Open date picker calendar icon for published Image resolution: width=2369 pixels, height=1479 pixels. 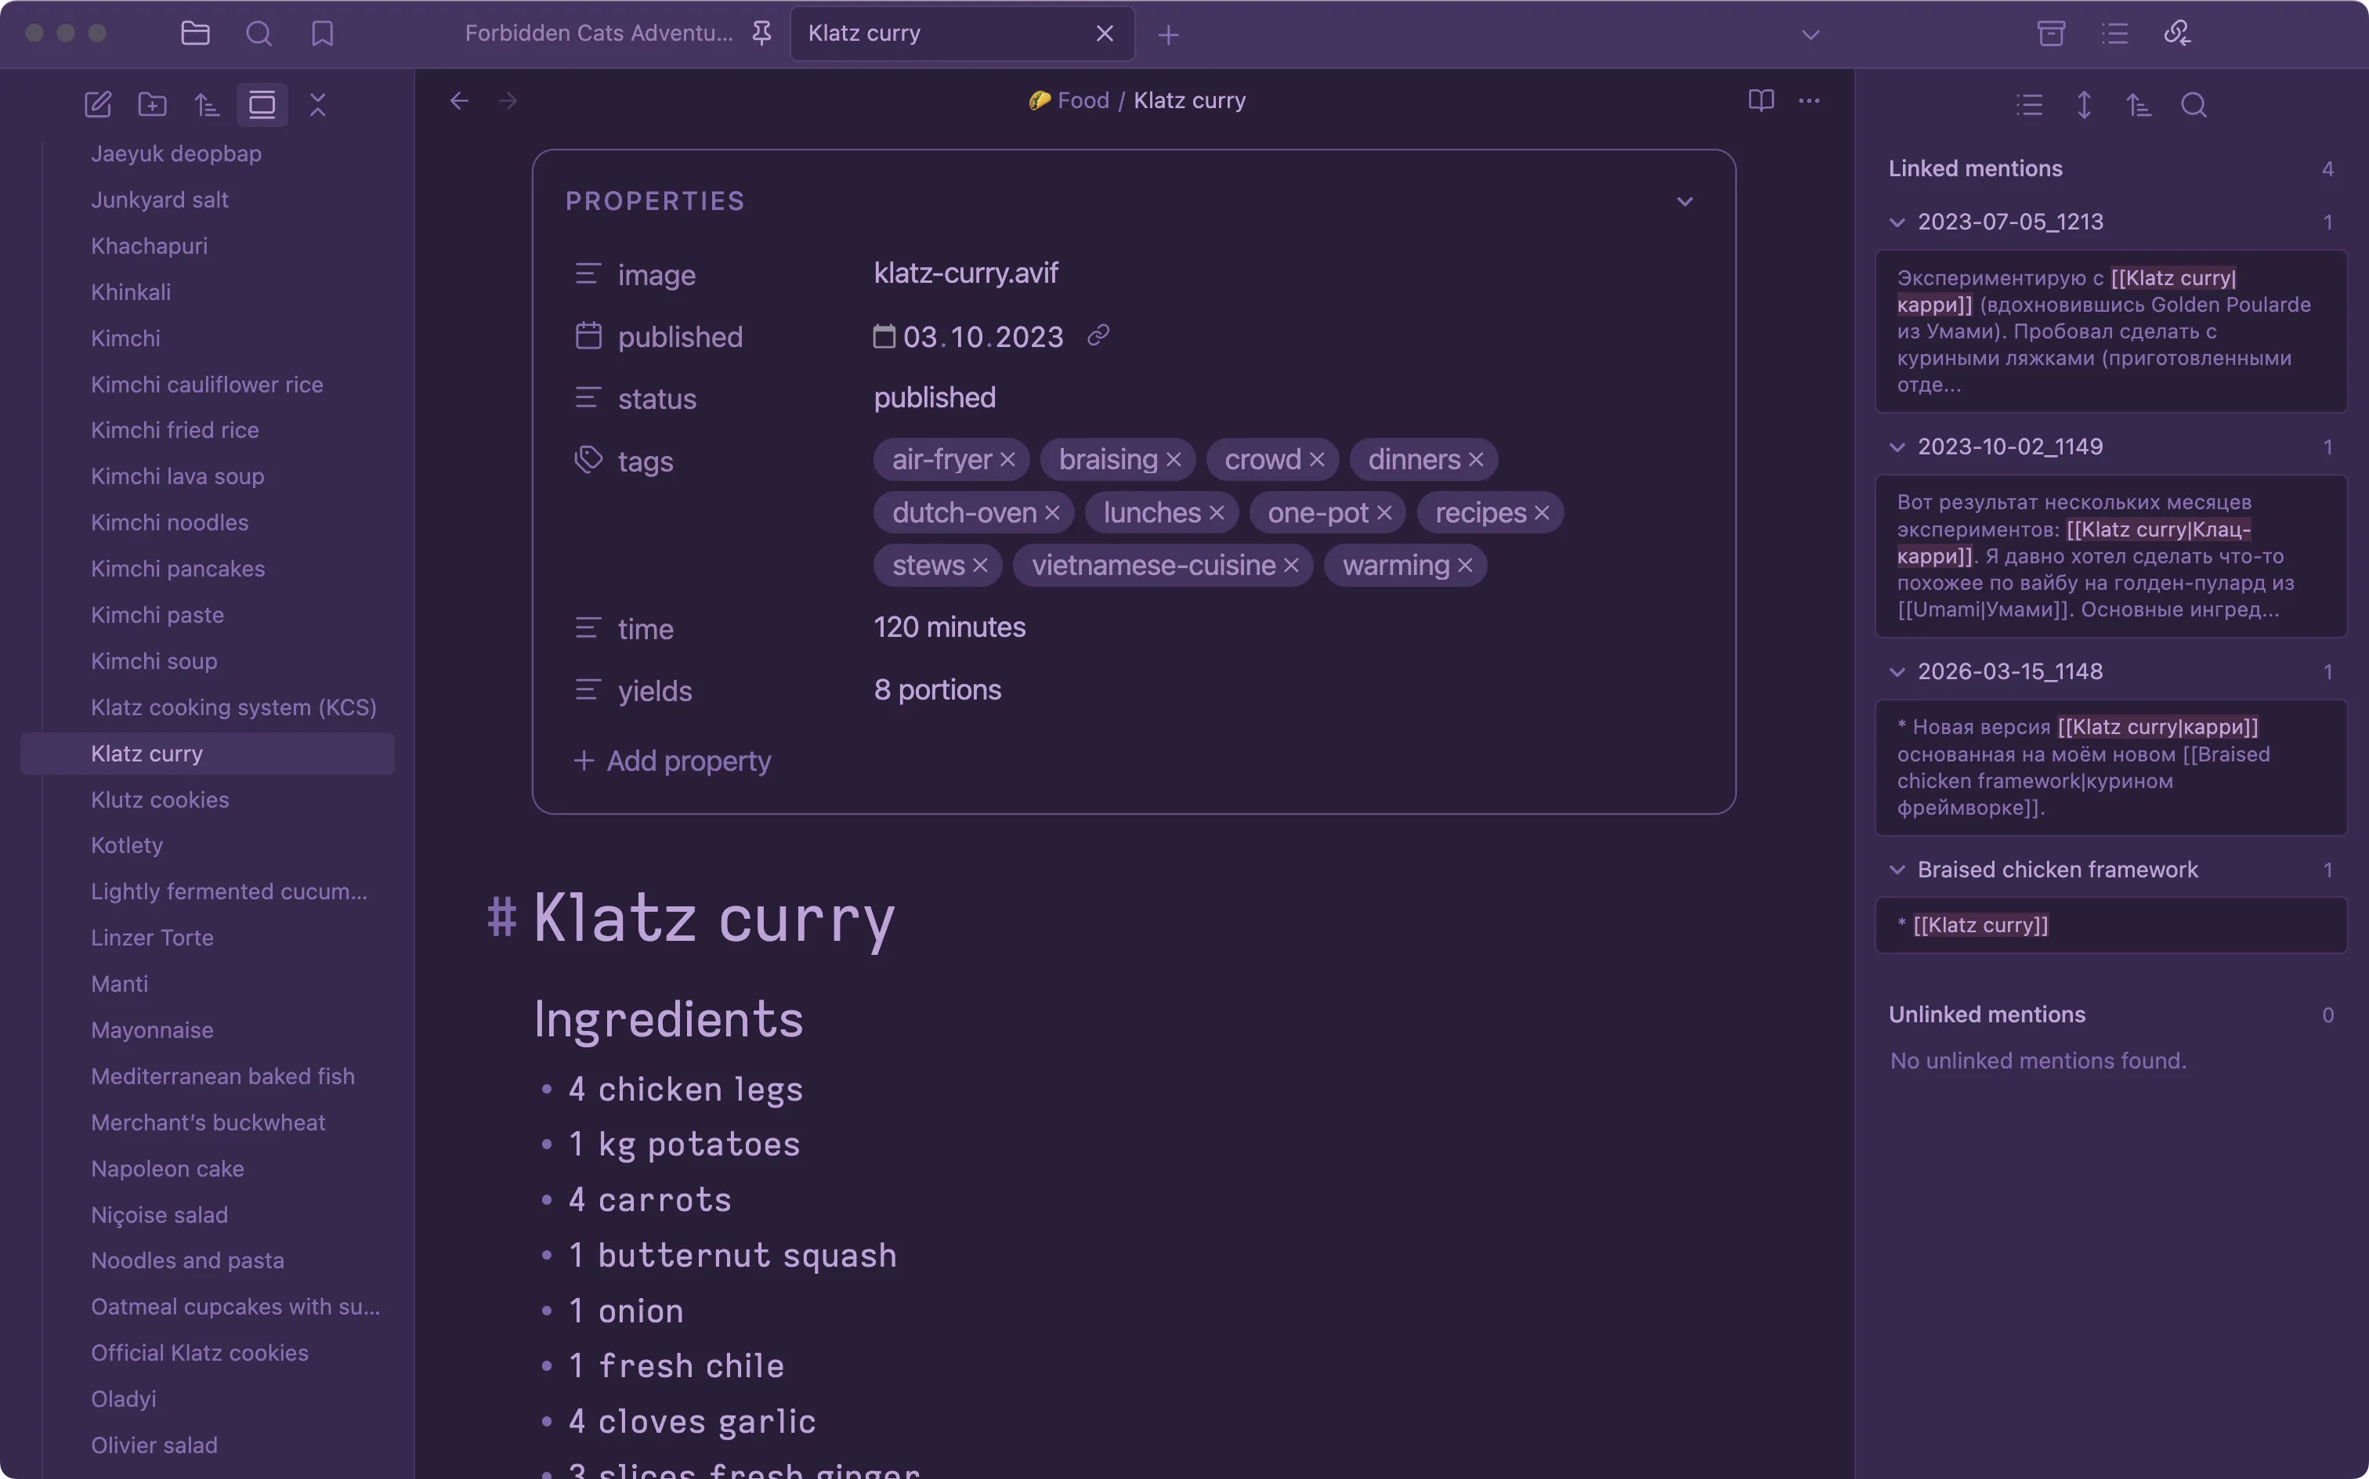click(x=884, y=337)
